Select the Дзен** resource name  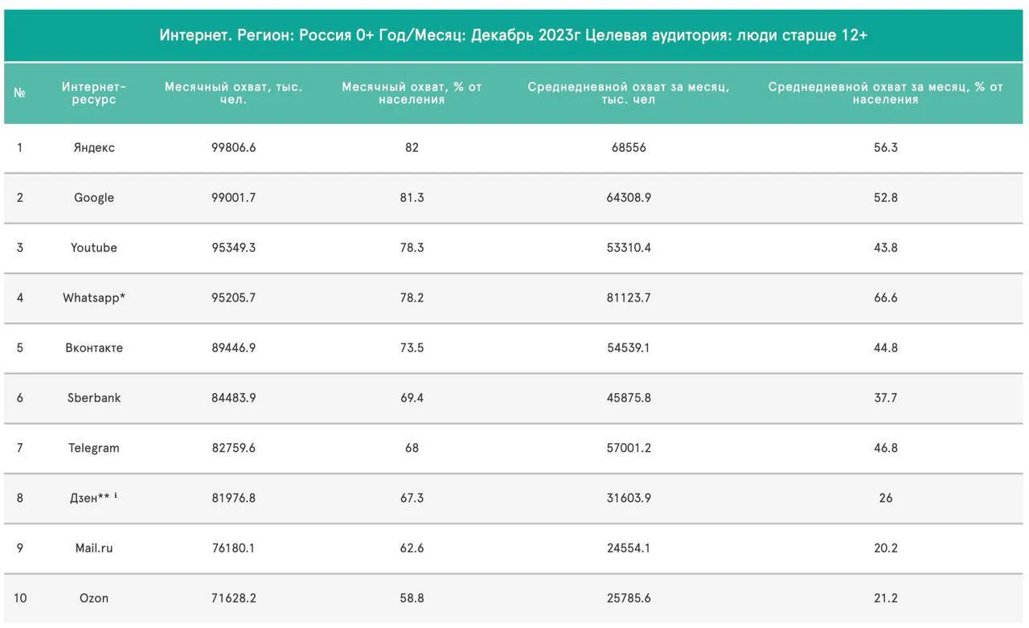point(89,499)
